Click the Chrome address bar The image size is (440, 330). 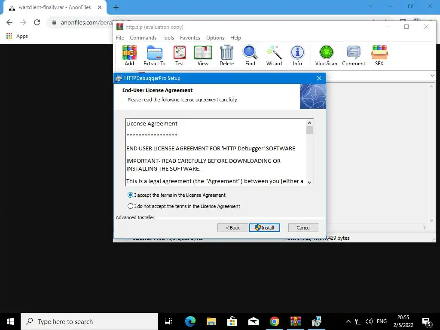[87, 22]
